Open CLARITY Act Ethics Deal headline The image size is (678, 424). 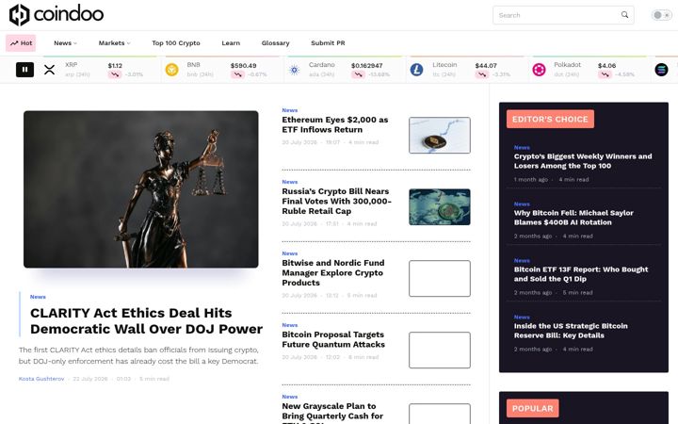(146, 320)
